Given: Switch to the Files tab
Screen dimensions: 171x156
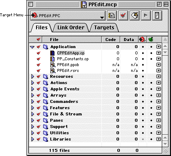Looking at the screenshot, I should pos(41,28).
